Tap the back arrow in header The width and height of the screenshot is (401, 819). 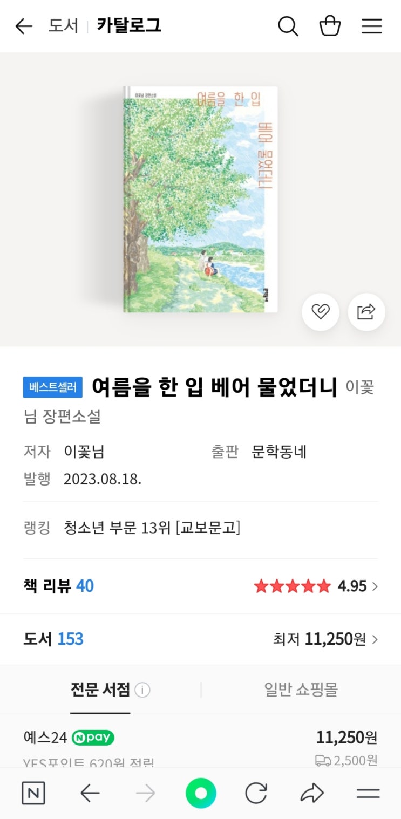(x=24, y=26)
